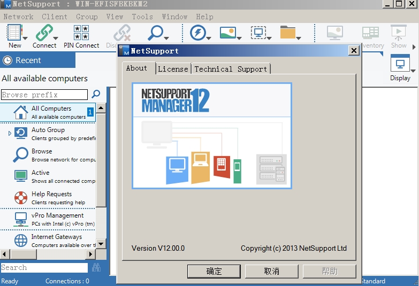419x286 pixels.
Task: Click the dashed-frame monitor toolbar icon
Action: pyautogui.click(x=258, y=32)
